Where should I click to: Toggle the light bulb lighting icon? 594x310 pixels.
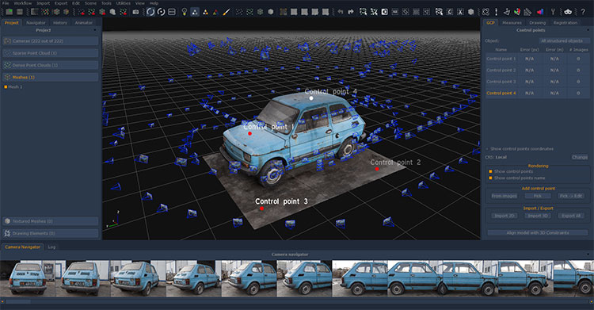(x=184, y=12)
